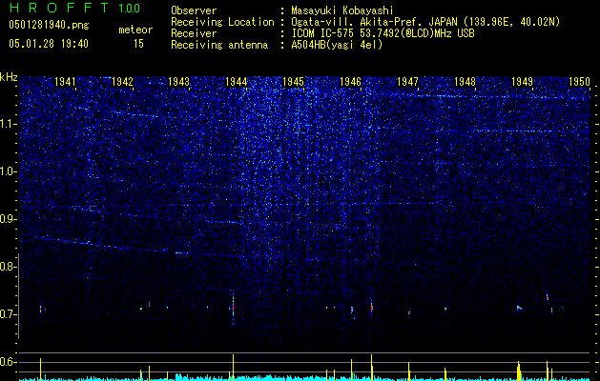Select the Ogata-vill. Akita-Pref. JAPAN location text
Screen dimensions: 600x381
tap(425, 22)
